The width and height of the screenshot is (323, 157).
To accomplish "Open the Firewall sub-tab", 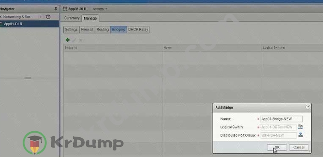I will (x=87, y=30).
